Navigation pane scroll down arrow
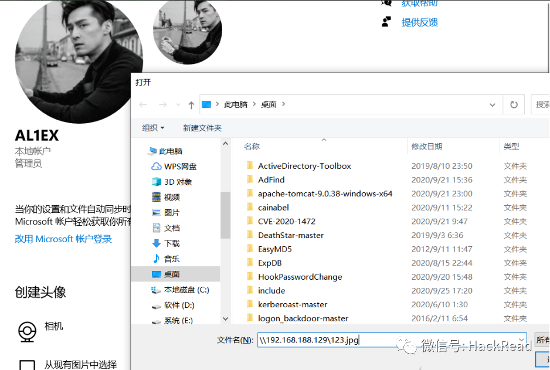 [x=226, y=319]
